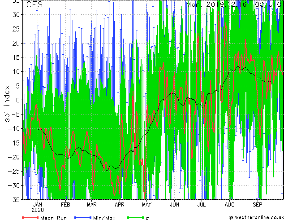Select the JUN month axis label

tap(174, 205)
